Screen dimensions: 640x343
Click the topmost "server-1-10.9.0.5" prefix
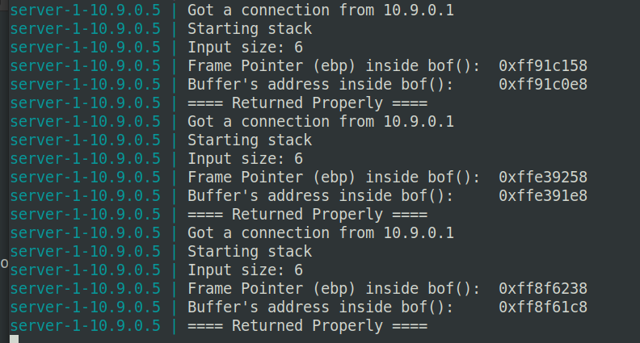tap(85, 10)
